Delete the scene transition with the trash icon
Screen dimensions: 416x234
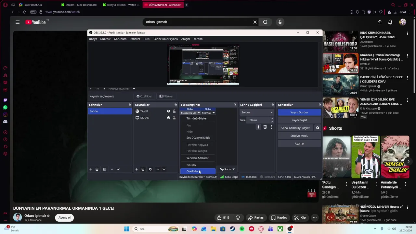[265, 127]
